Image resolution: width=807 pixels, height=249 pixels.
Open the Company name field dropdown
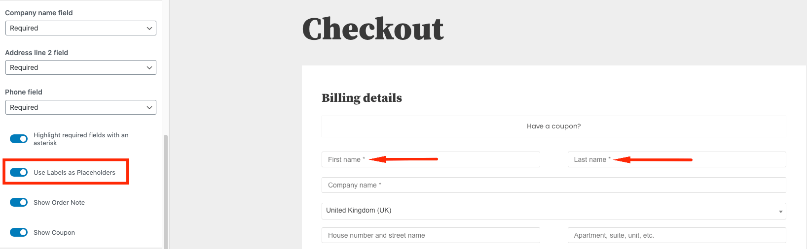[x=80, y=28]
